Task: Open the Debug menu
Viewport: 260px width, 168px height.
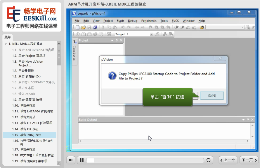Action: 133,21
